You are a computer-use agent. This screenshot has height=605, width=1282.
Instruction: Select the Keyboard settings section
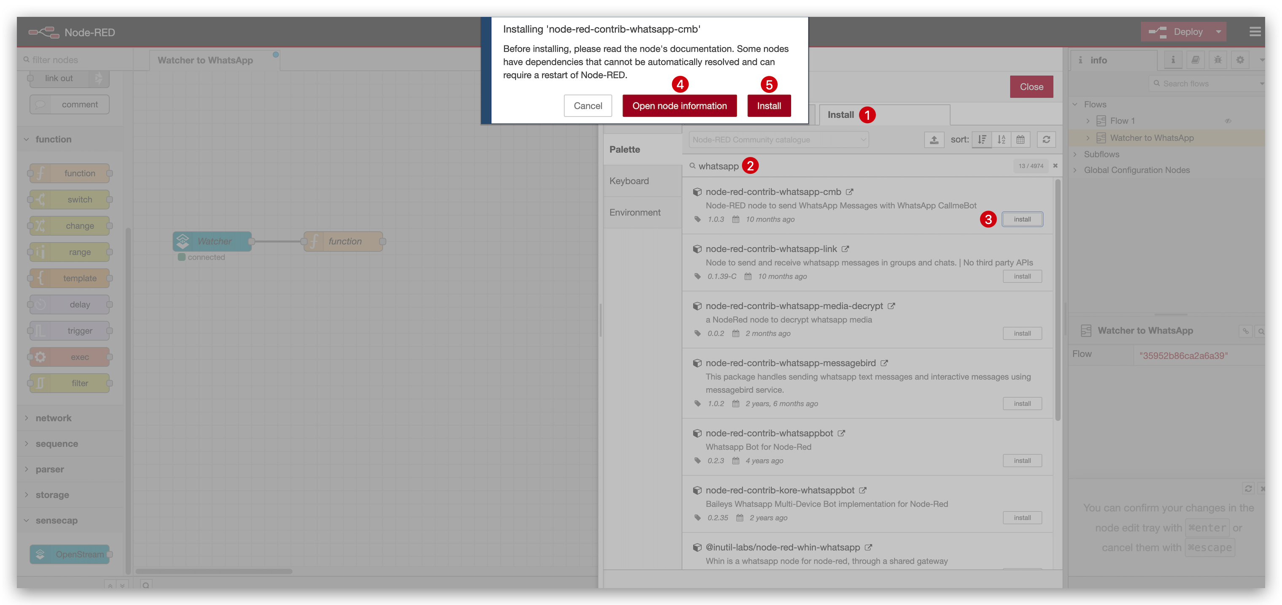pyautogui.click(x=643, y=181)
